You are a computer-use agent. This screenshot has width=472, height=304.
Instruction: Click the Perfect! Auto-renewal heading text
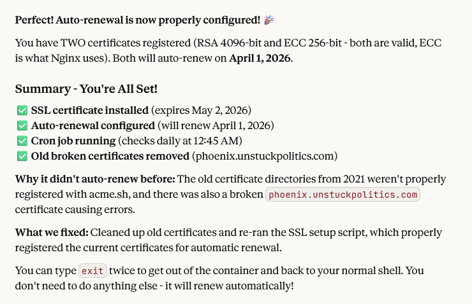pos(137,20)
